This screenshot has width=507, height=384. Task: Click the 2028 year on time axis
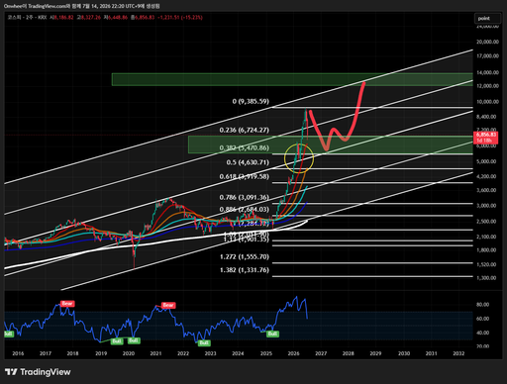[349, 353]
